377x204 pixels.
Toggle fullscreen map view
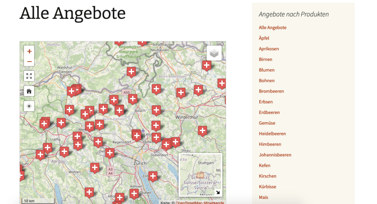pyautogui.click(x=29, y=76)
